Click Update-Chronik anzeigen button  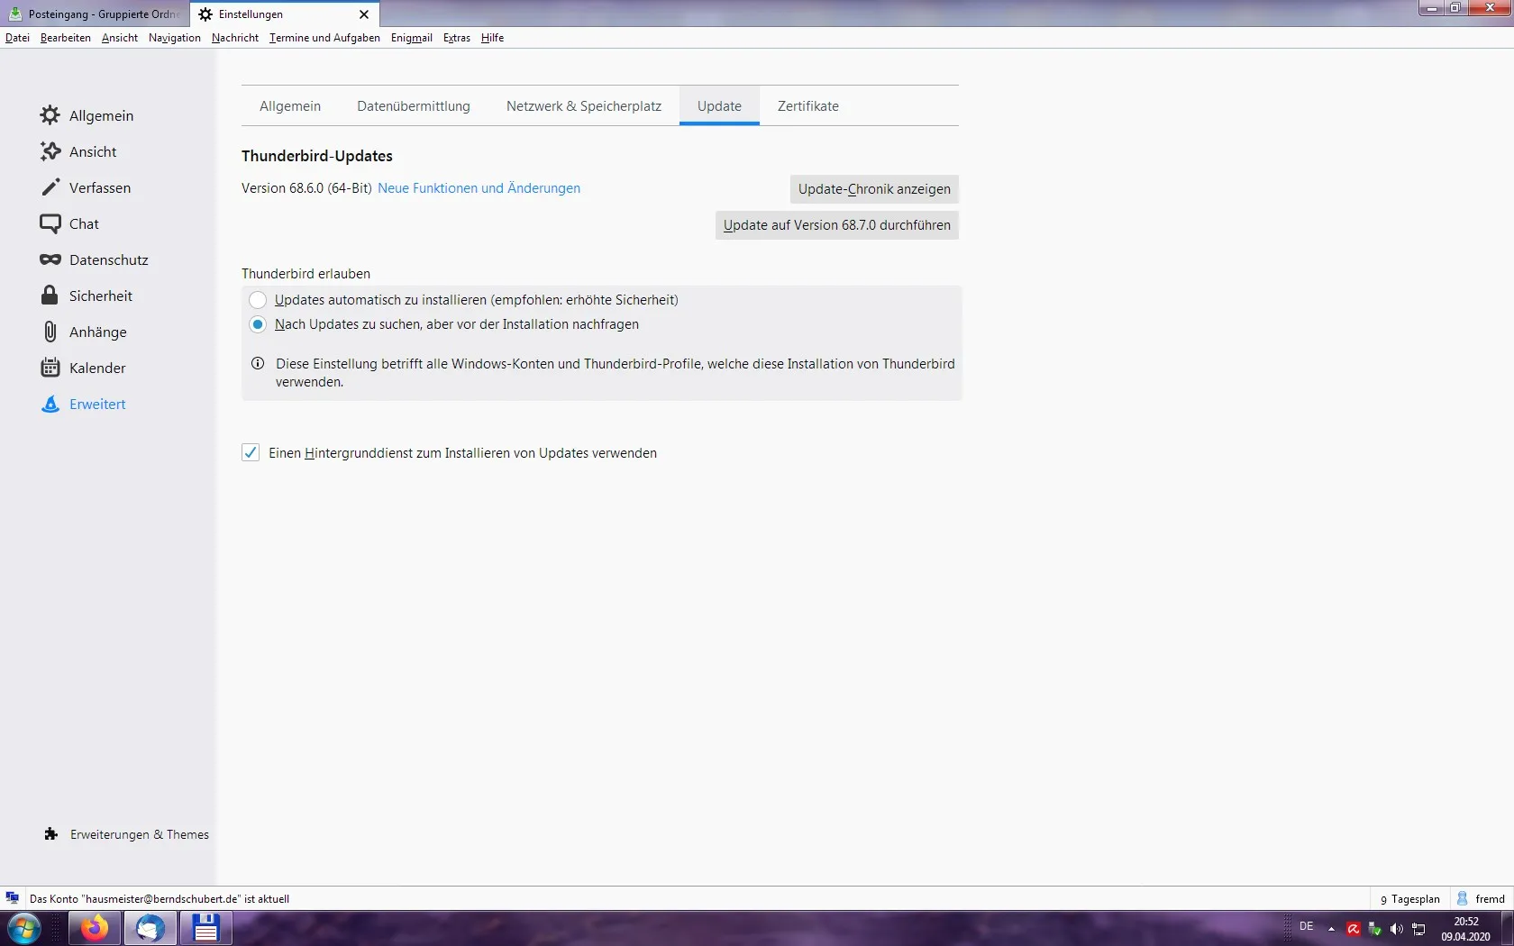(874, 189)
